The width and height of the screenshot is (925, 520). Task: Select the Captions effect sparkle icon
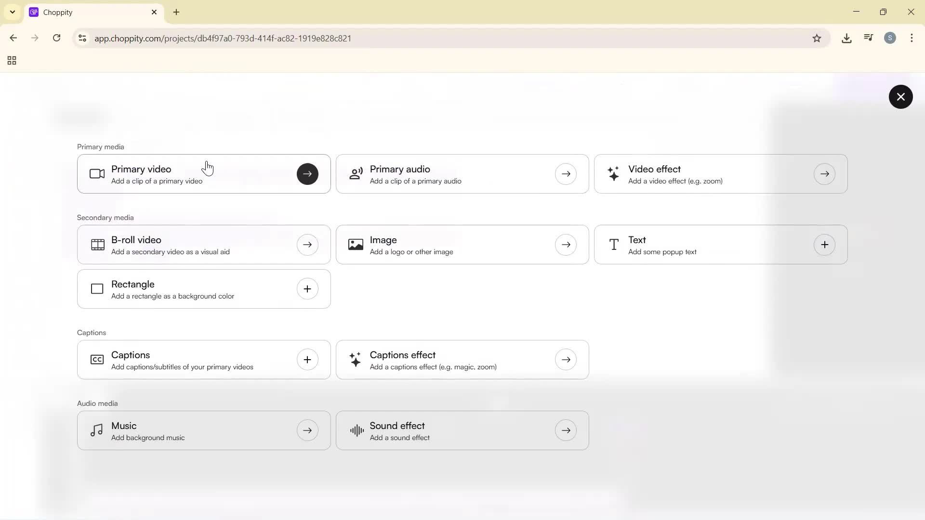356,359
